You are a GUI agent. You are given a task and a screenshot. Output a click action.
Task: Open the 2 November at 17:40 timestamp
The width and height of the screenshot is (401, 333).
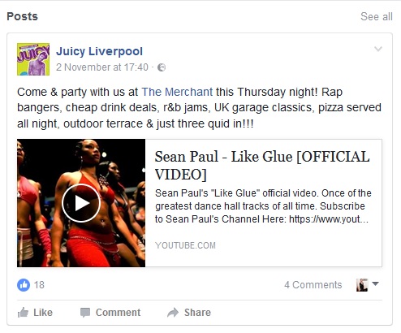pos(102,67)
